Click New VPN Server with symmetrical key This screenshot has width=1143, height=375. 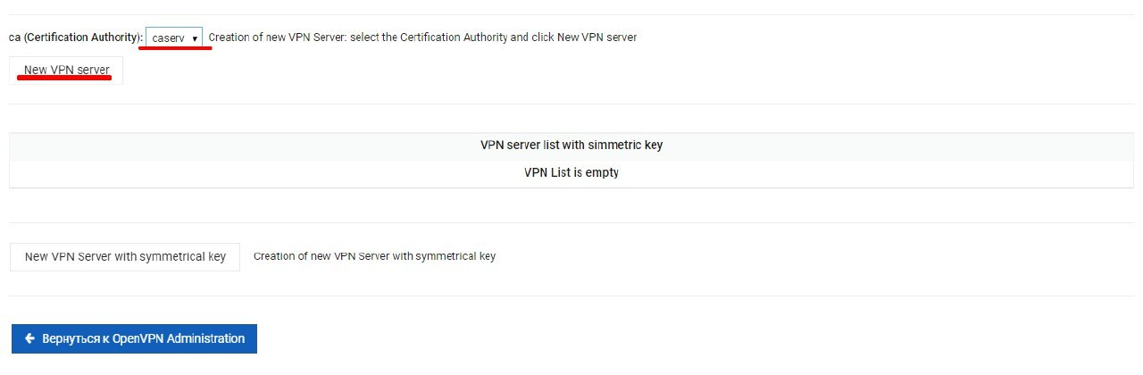pyautogui.click(x=125, y=256)
